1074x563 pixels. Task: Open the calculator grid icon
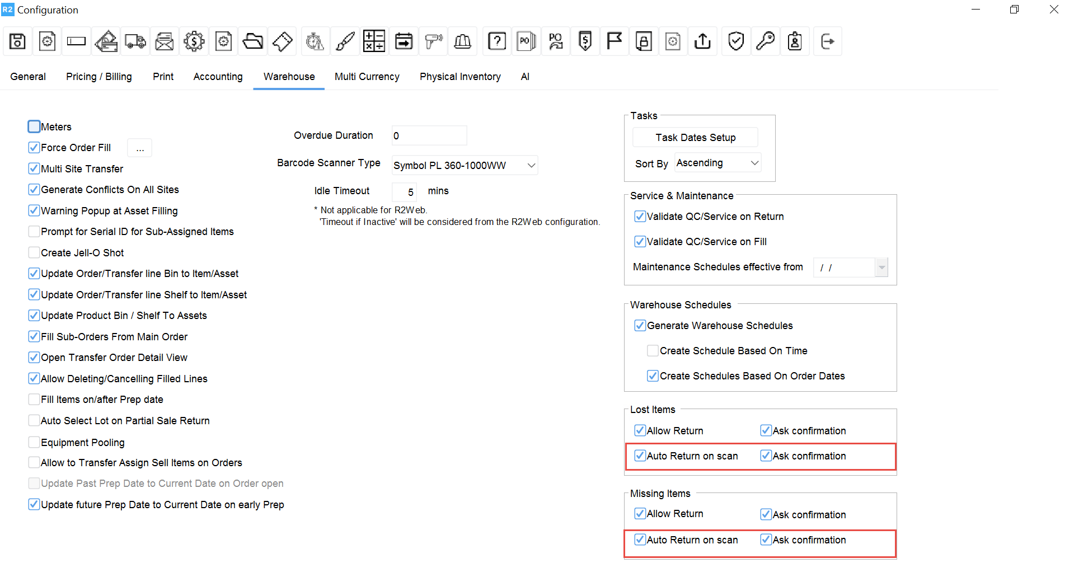coord(374,41)
